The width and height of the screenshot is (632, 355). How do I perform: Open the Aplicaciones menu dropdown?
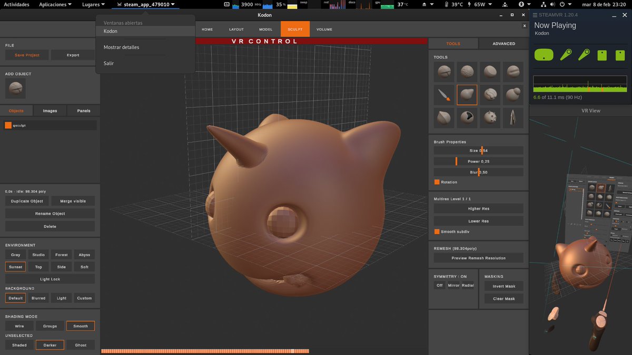point(55,4)
